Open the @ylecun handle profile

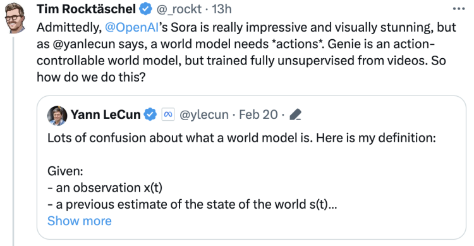click(204, 114)
